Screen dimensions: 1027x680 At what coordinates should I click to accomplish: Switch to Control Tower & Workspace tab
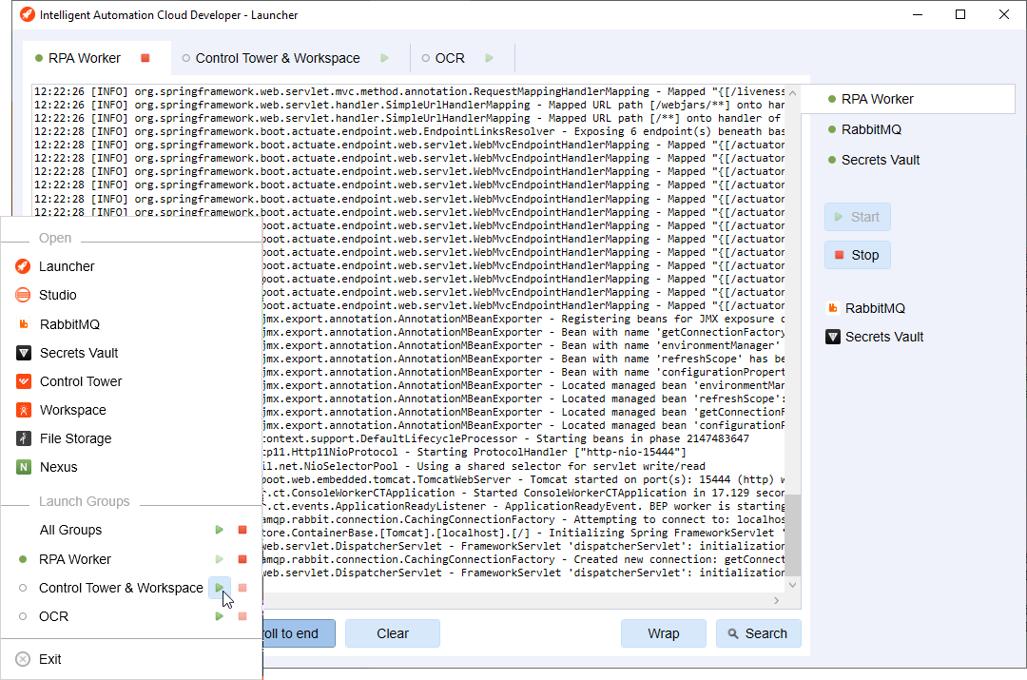(x=278, y=58)
